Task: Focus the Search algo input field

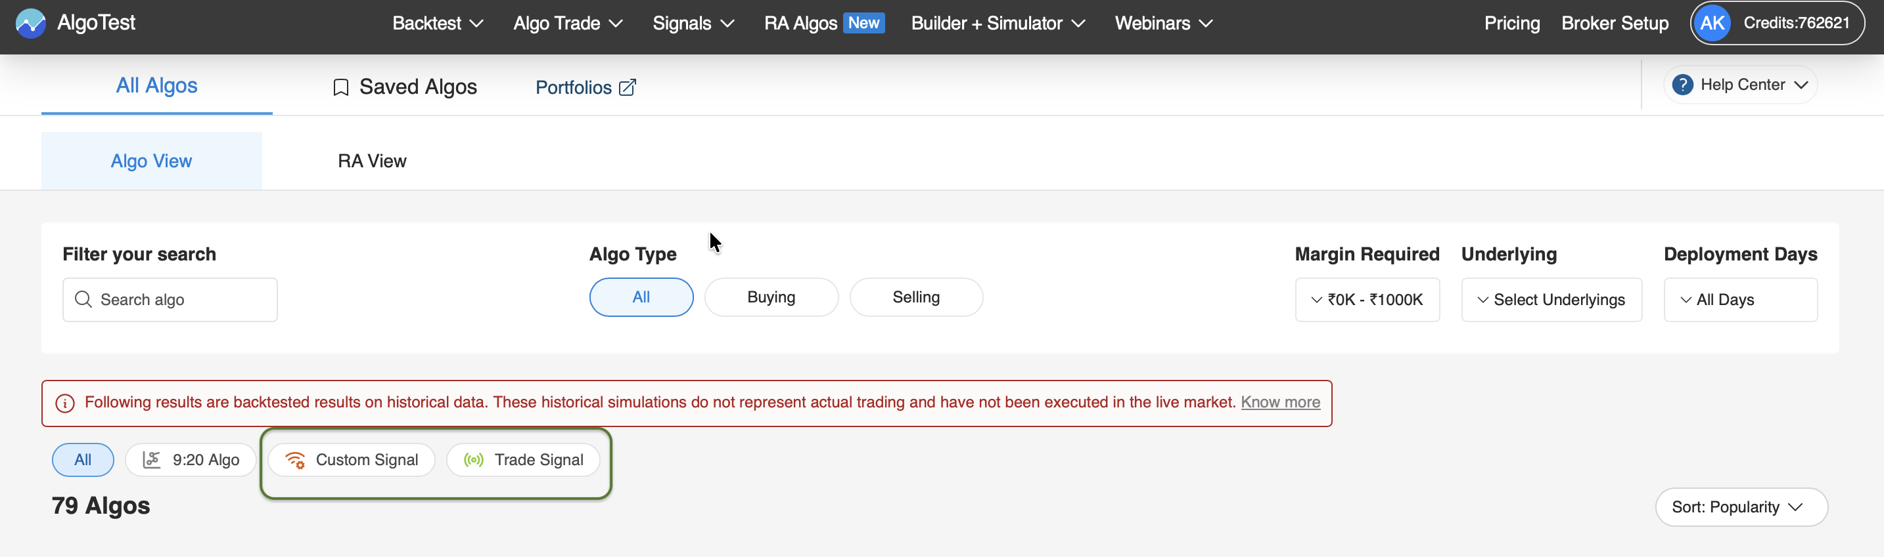Action: 170,299
